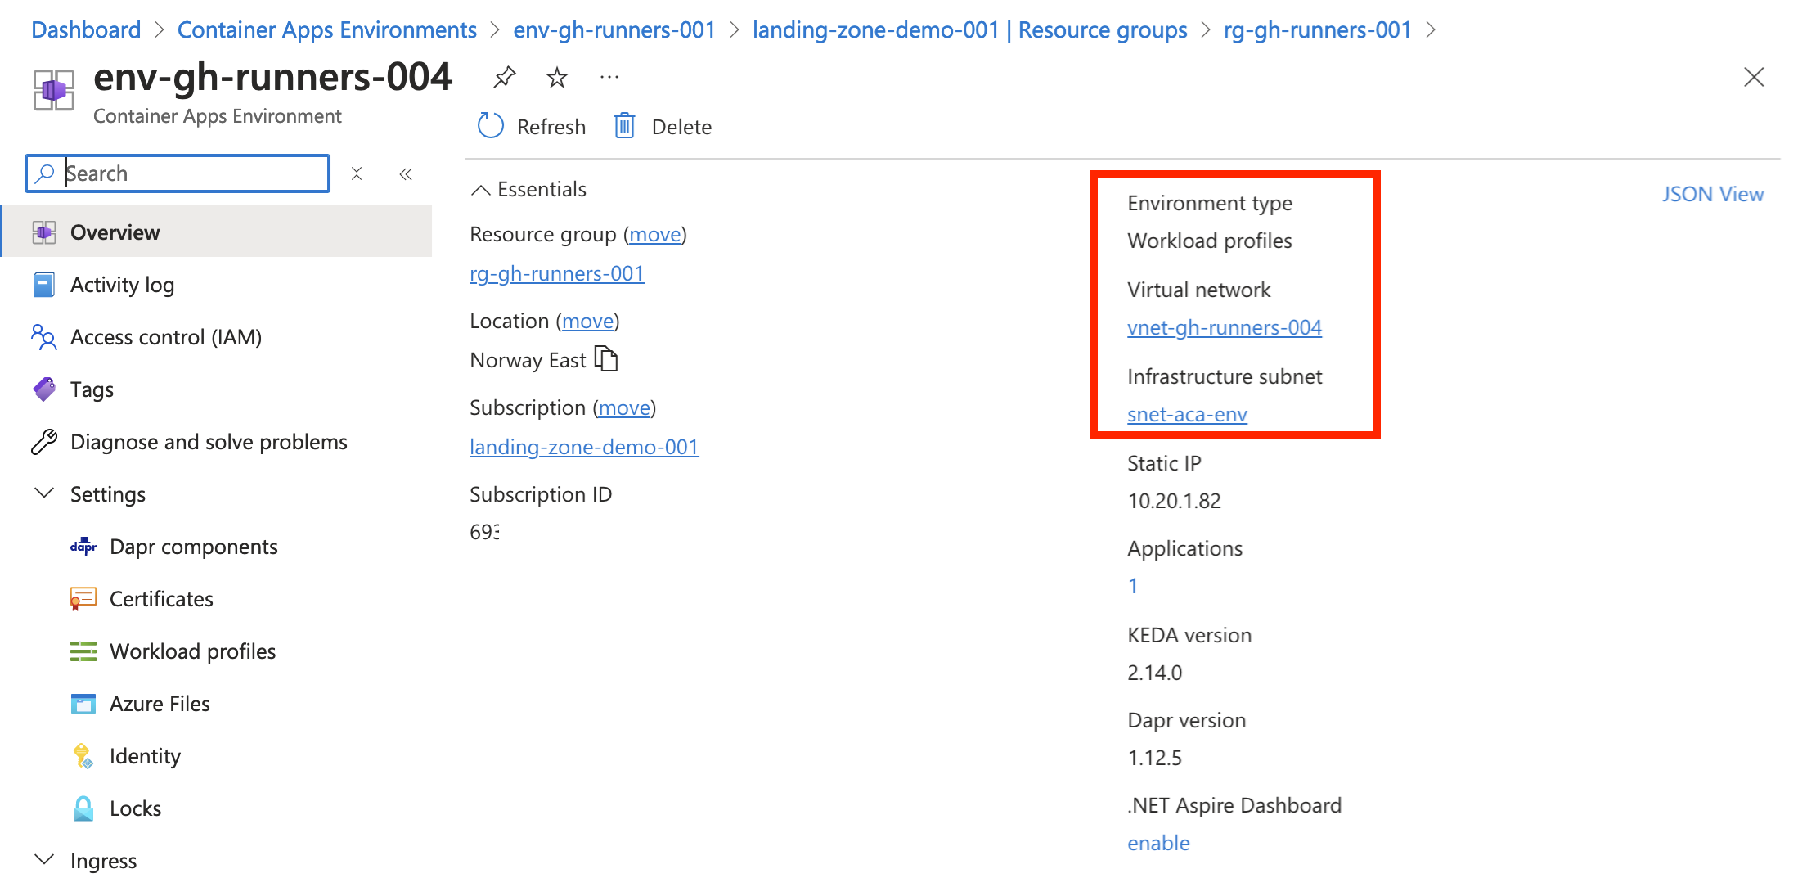The height and width of the screenshot is (878, 1798).
Task: Go to env-gh-runners-001 breadcrumb
Action: (614, 30)
